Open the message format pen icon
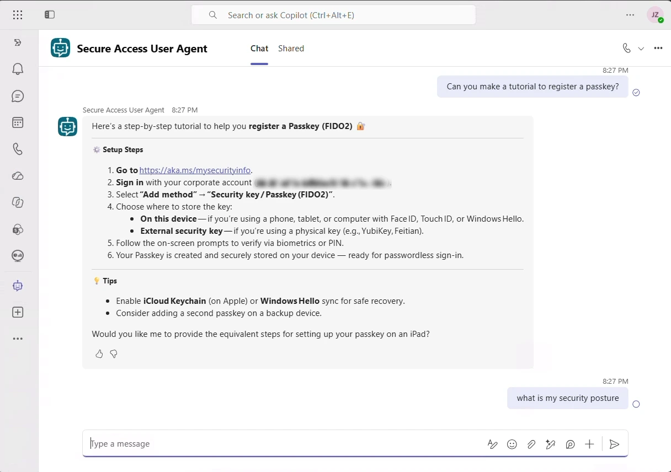The width and height of the screenshot is (671, 472). point(493,444)
